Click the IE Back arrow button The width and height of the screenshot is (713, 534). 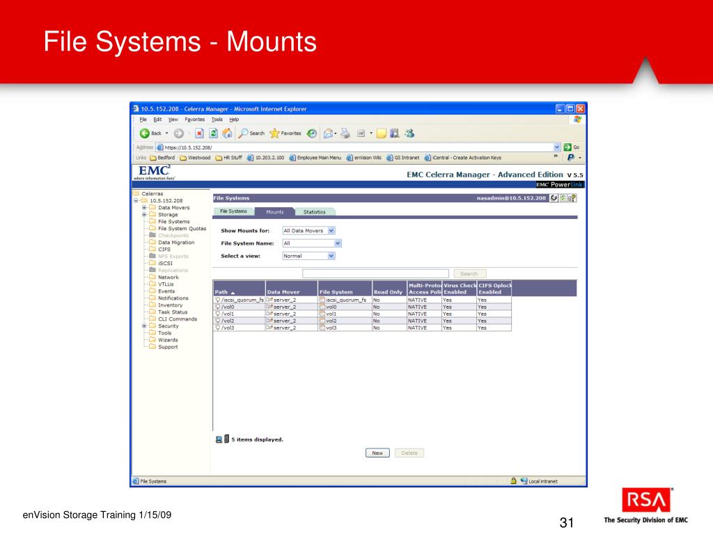coord(145,133)
